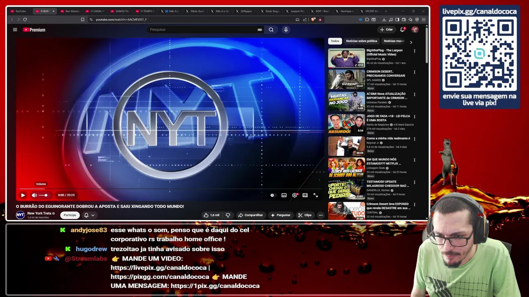Viewport: 529px width, 297px height.
Task: Open browser extensions puzzle icon
Action: pos(367,19)
